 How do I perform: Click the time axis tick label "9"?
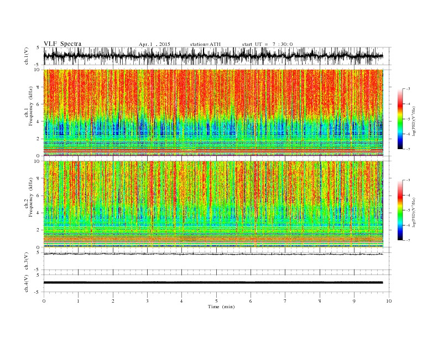coord(354,301)
